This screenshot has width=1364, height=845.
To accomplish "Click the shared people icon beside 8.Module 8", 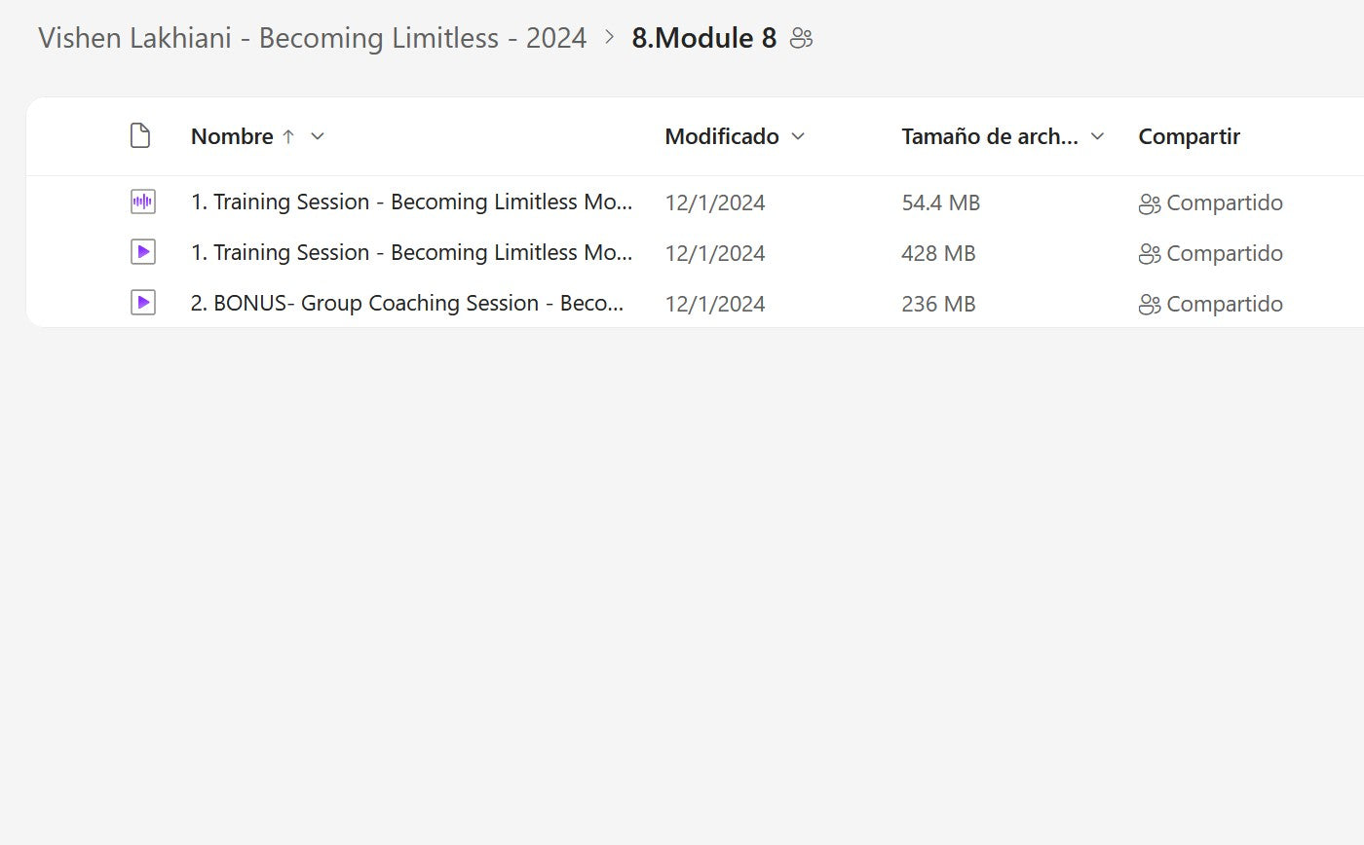I will tap(802, 39).
